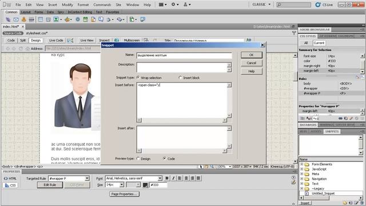This screenshot has width=366, height=206.
Task: Click the Widget insert icon
Action: click(x=78, y=19)
